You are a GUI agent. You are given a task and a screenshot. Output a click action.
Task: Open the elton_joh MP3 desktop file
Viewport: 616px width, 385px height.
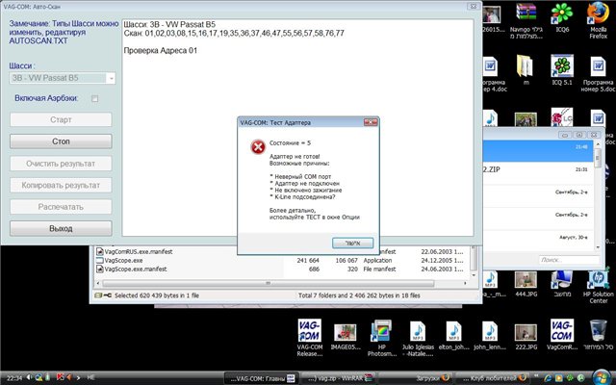coord(453,336)
